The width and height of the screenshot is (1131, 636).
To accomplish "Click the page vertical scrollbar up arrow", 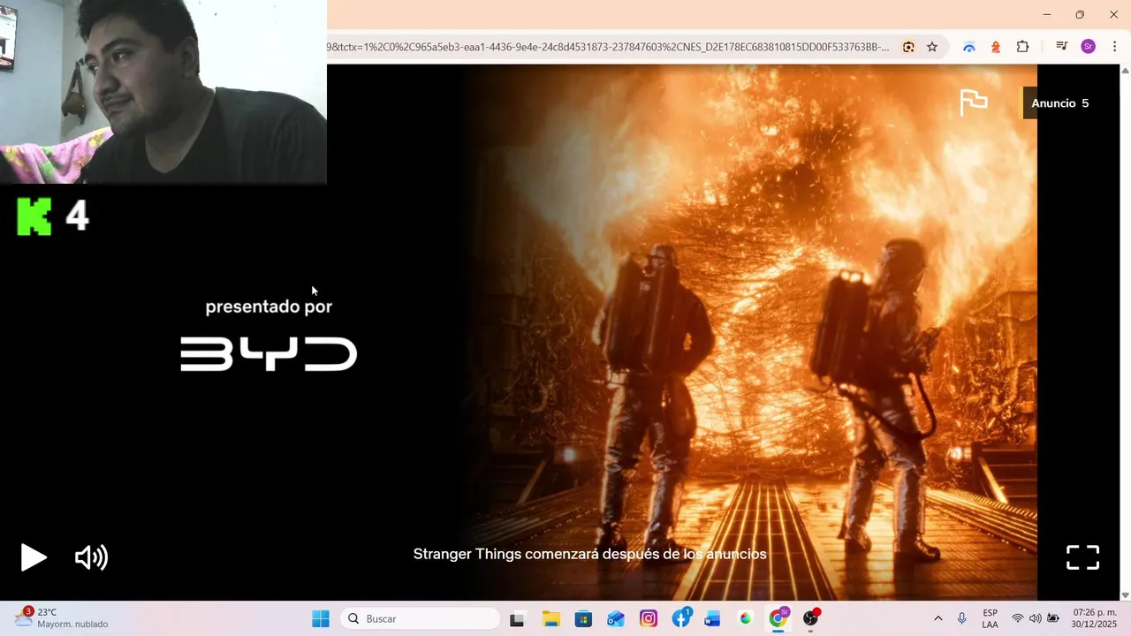I will coord(1125,70).
